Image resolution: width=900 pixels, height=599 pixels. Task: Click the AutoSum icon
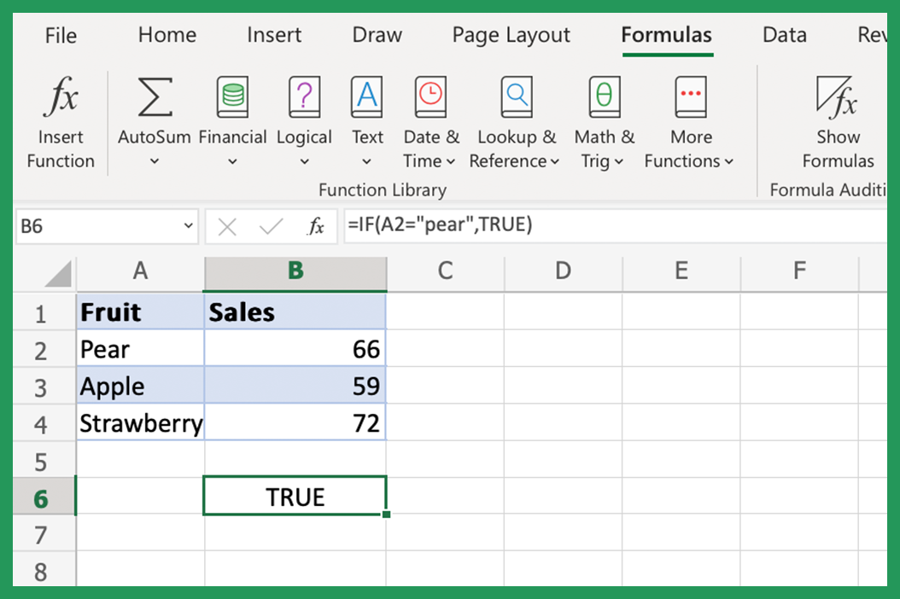[x=154, y=98]
